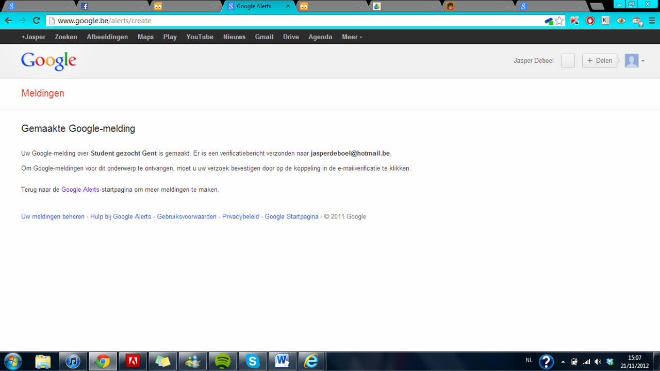Image resolution: width=660 pixels, height=371 pixels.
Task: Open the taskbar clock showing 15:07
Action: (635, 362)
